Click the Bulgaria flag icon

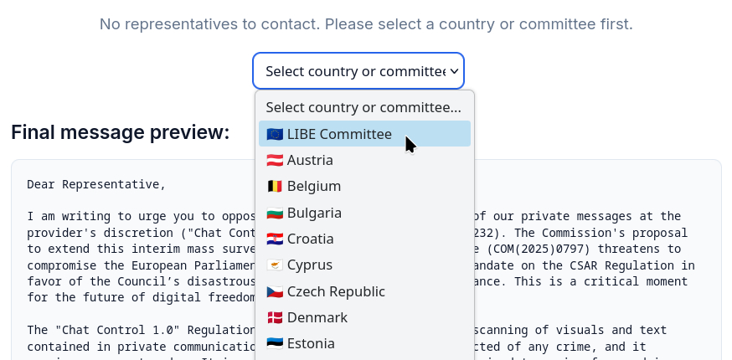[x=274, y=213]
